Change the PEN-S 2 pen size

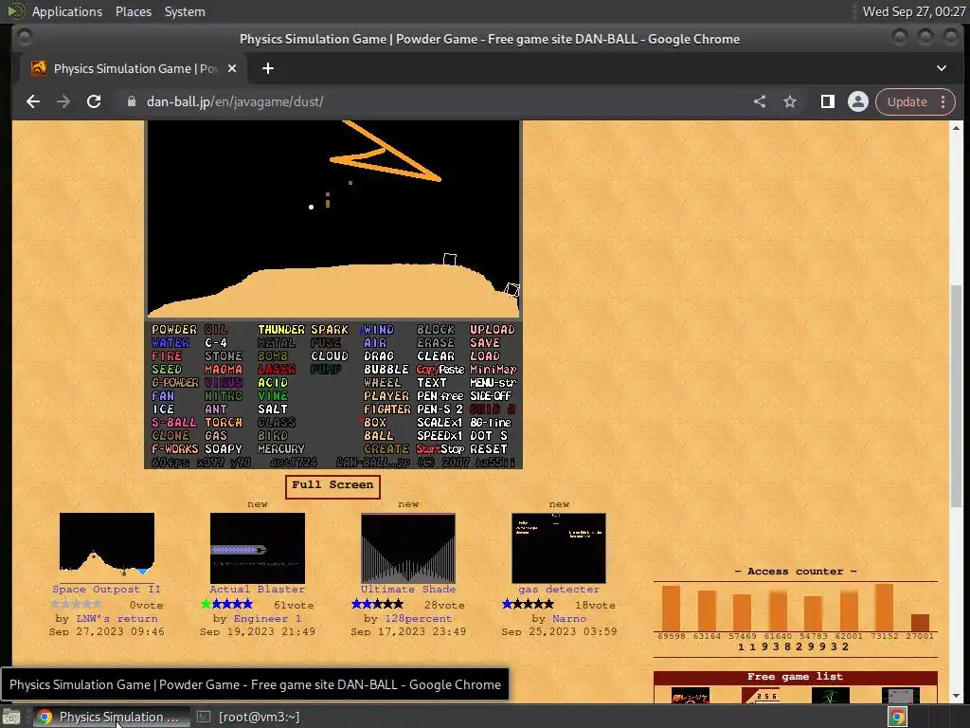pyautogui.click(x=440, y=409)
